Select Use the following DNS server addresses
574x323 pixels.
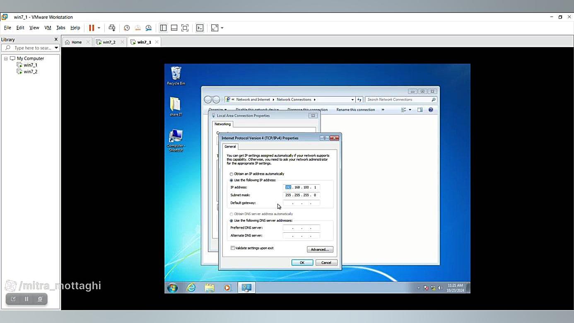pyautogui.click(x=232, y=221)
